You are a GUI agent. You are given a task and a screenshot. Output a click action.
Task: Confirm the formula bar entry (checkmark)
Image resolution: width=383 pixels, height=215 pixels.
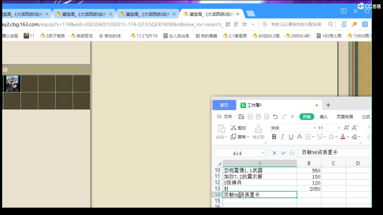point(283,153)
